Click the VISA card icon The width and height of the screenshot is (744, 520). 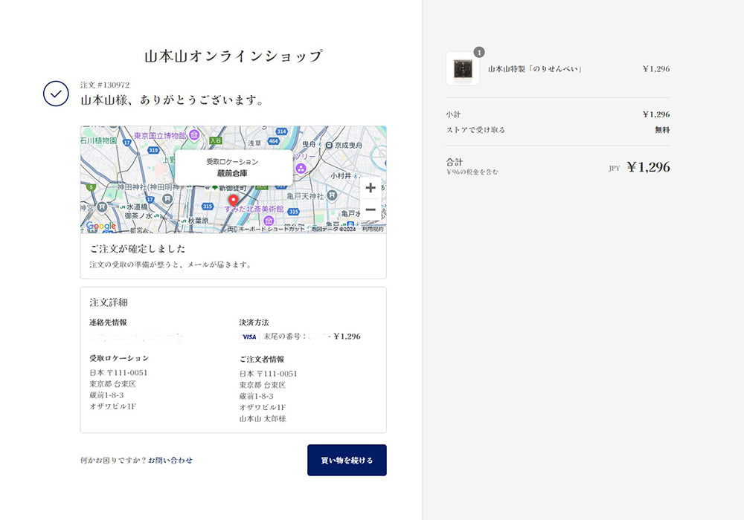[x=248, y=337]
